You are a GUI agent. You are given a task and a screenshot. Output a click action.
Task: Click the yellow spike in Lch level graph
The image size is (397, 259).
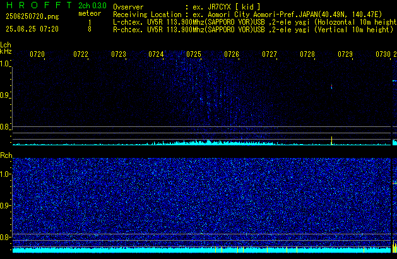pyautogui.click(x=331, y=141)
